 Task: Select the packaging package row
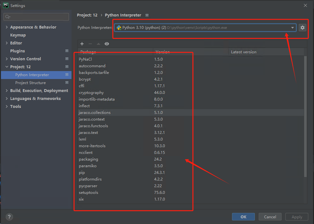click(191, 159)
